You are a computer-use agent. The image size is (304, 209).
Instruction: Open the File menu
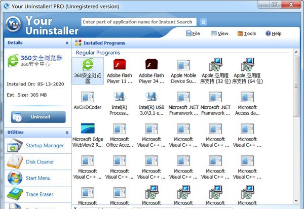[x=193, y=33]
